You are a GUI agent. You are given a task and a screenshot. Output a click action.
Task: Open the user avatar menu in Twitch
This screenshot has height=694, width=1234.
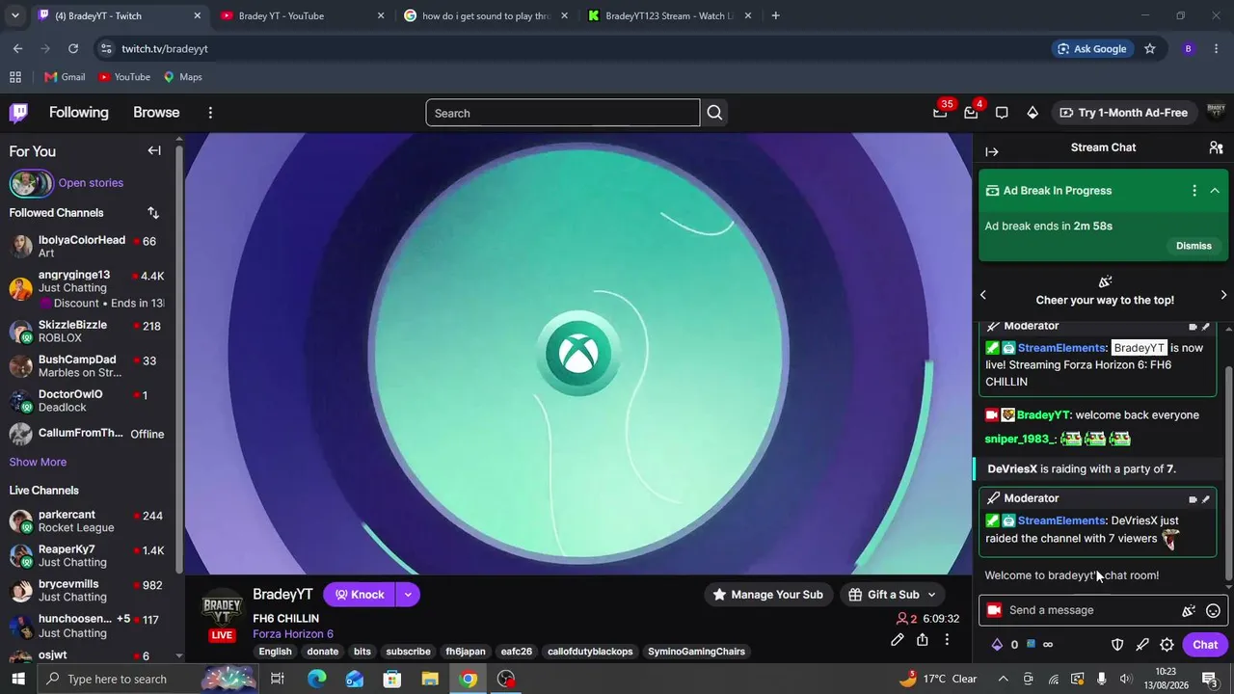[x=1216, y=113]
